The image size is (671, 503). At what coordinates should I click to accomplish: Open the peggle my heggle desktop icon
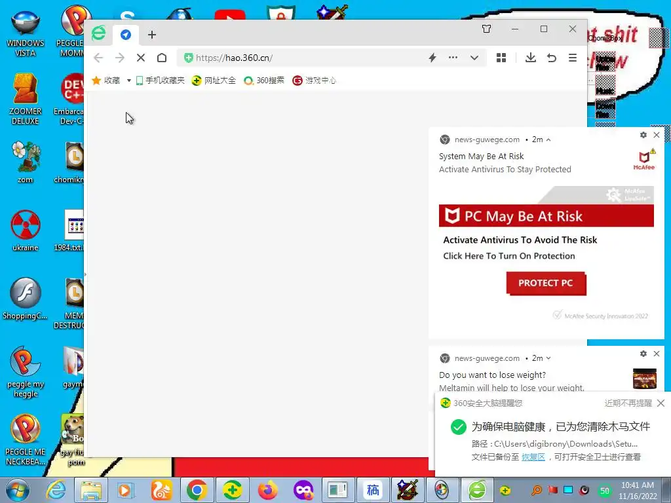26,372
